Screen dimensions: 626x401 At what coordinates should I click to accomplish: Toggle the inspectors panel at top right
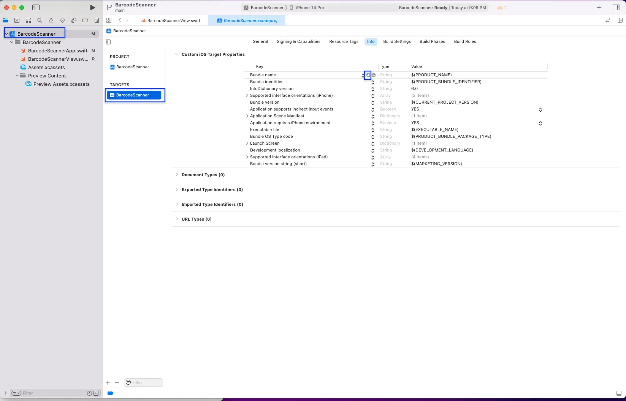pyautogui.click(x=616, y=8)
